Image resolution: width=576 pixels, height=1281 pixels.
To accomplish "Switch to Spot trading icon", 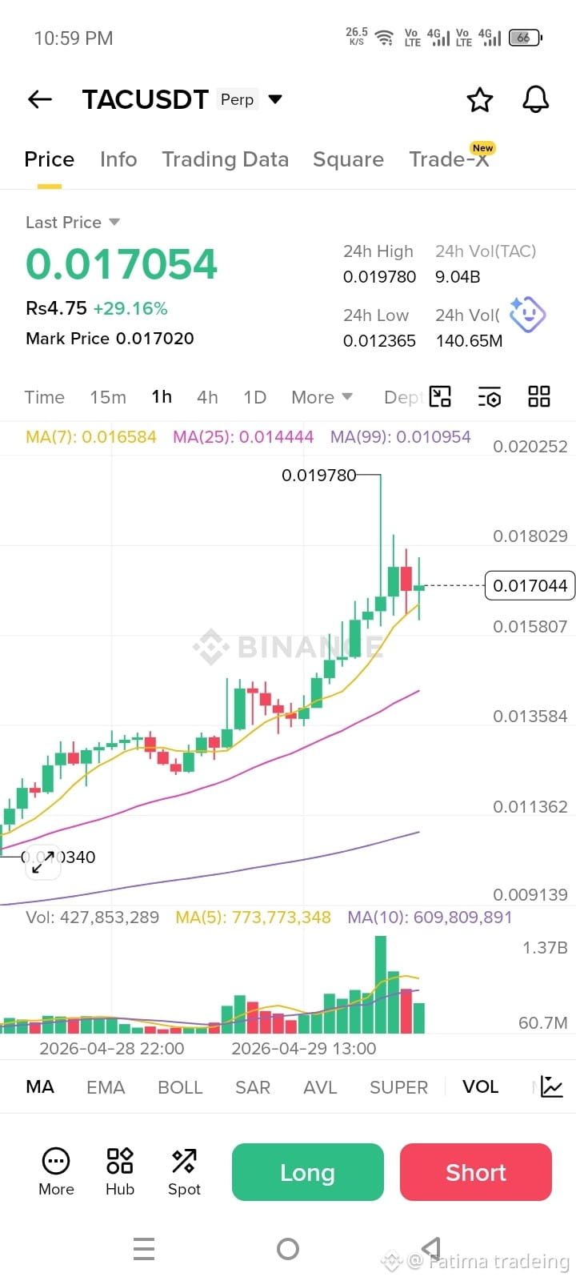I will point(184,1161).
